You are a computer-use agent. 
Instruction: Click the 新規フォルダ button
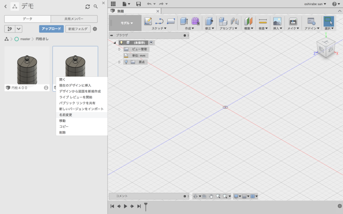pyautogui.click(x=78, y=29)
